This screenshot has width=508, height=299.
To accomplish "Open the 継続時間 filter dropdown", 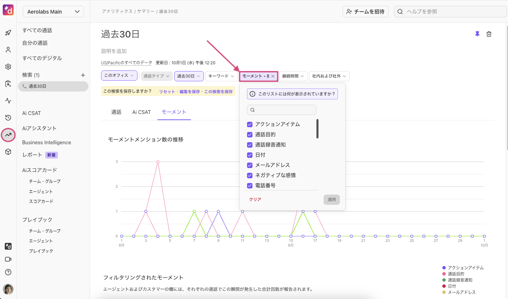I will click(293, 76).
